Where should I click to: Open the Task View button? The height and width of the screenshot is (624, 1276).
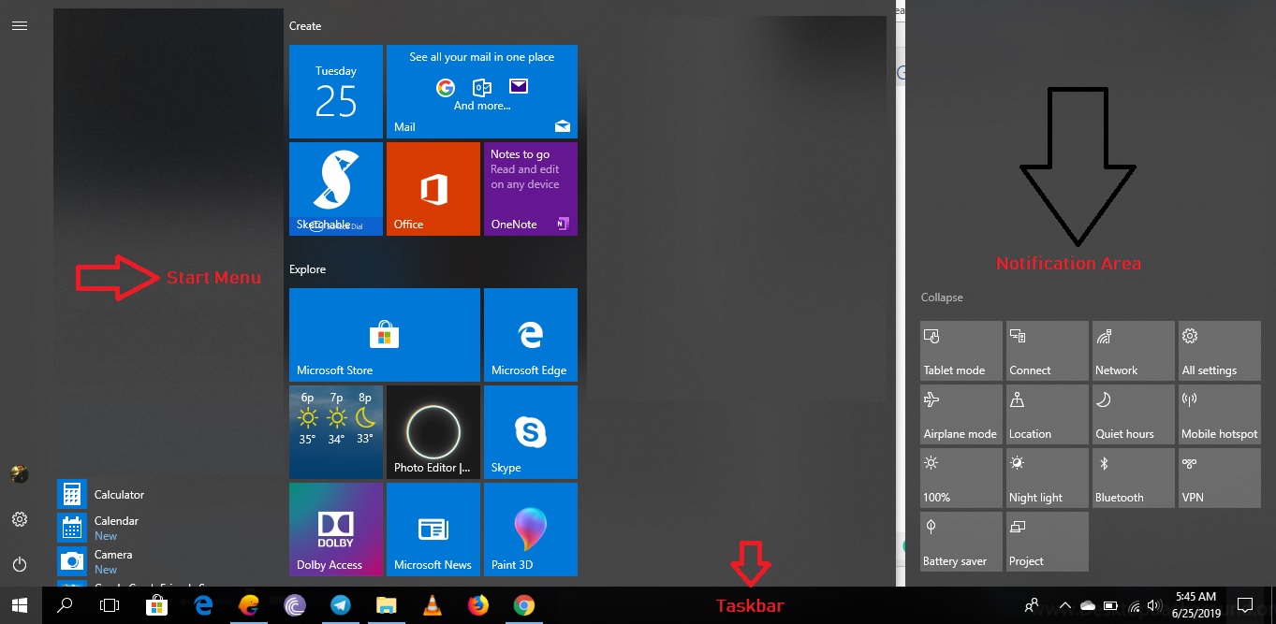coord(110,605)
